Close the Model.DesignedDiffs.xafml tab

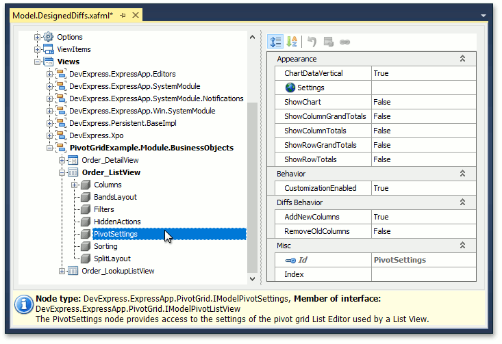pyautogui.click(x=136, y=15)
